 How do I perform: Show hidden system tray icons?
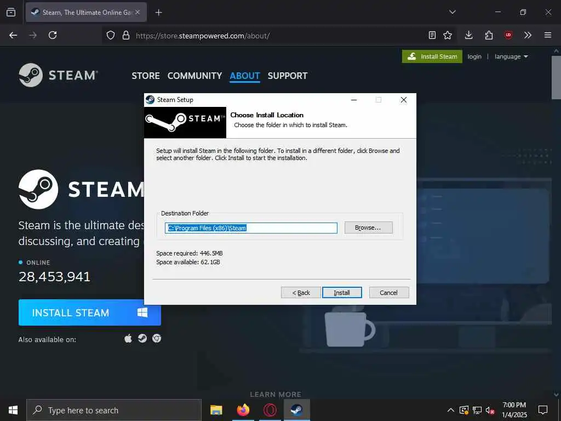(451, 410)
